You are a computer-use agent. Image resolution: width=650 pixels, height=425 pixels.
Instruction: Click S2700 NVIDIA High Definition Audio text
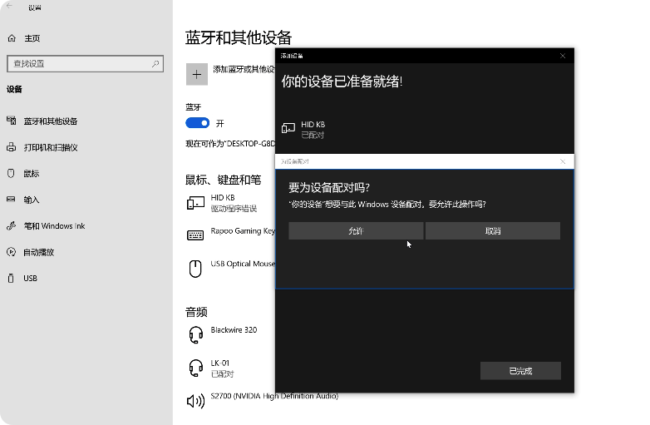(274, 396)
